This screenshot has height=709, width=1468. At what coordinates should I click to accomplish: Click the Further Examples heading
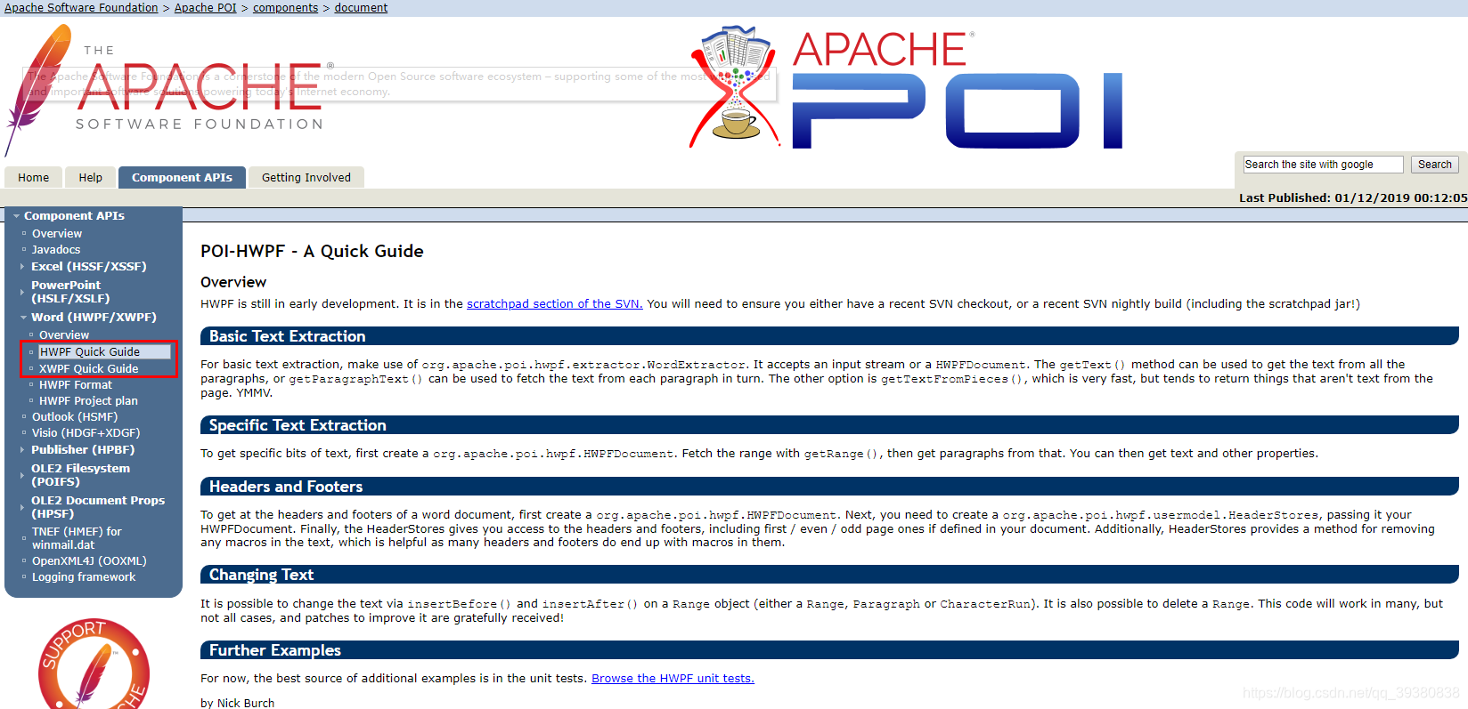coord(275,650)
